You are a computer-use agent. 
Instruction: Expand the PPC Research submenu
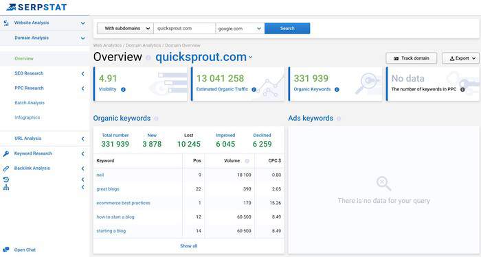[83, 88]
